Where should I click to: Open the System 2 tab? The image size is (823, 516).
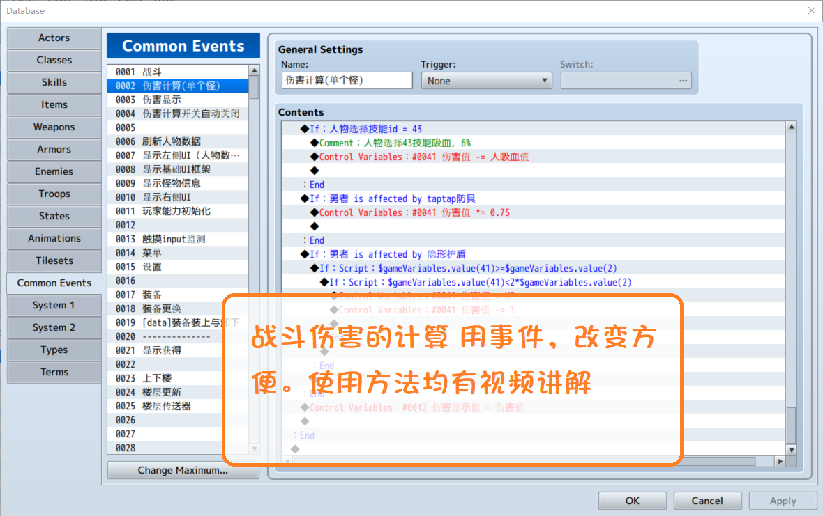point(54,327)
